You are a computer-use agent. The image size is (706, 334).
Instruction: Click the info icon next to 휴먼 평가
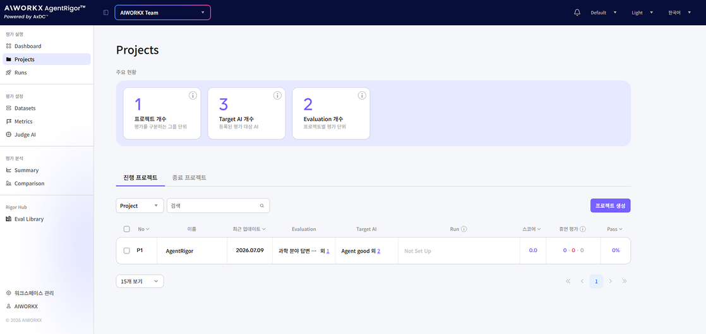click(x=583, y=229)
